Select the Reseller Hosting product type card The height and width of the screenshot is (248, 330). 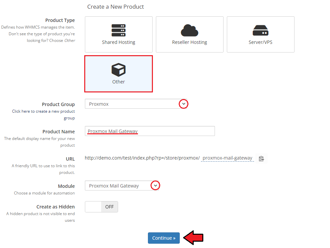189,34
